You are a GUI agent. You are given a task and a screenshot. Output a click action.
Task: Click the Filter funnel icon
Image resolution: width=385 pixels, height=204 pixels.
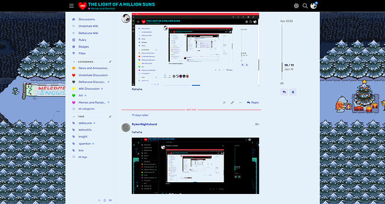[x=74, y=54]
